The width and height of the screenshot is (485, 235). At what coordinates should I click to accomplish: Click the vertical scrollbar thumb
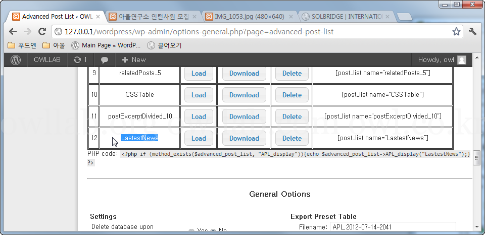point(476,158)
